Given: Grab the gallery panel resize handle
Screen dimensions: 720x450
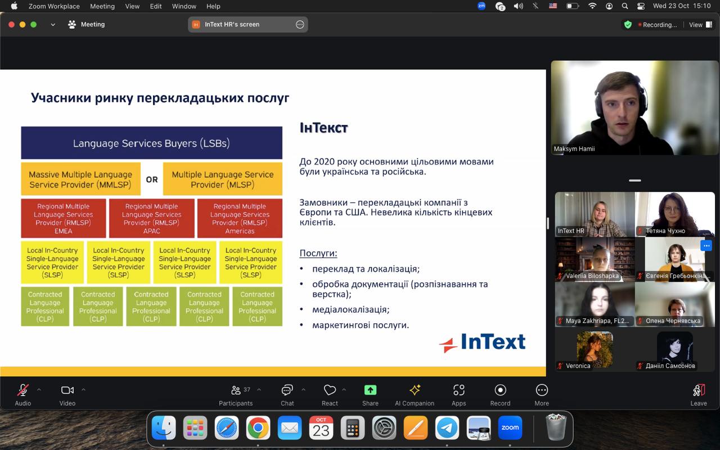Looking at the screenshot, I should (x=548, y=223).
